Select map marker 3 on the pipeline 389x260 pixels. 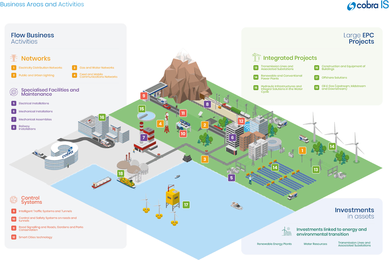[x=205, y=159]
